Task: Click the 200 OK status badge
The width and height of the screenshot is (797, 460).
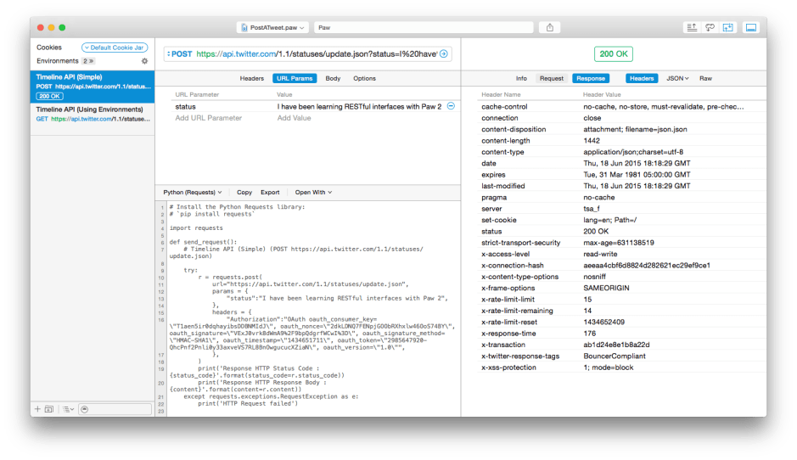Action: (x=613, y=53)
